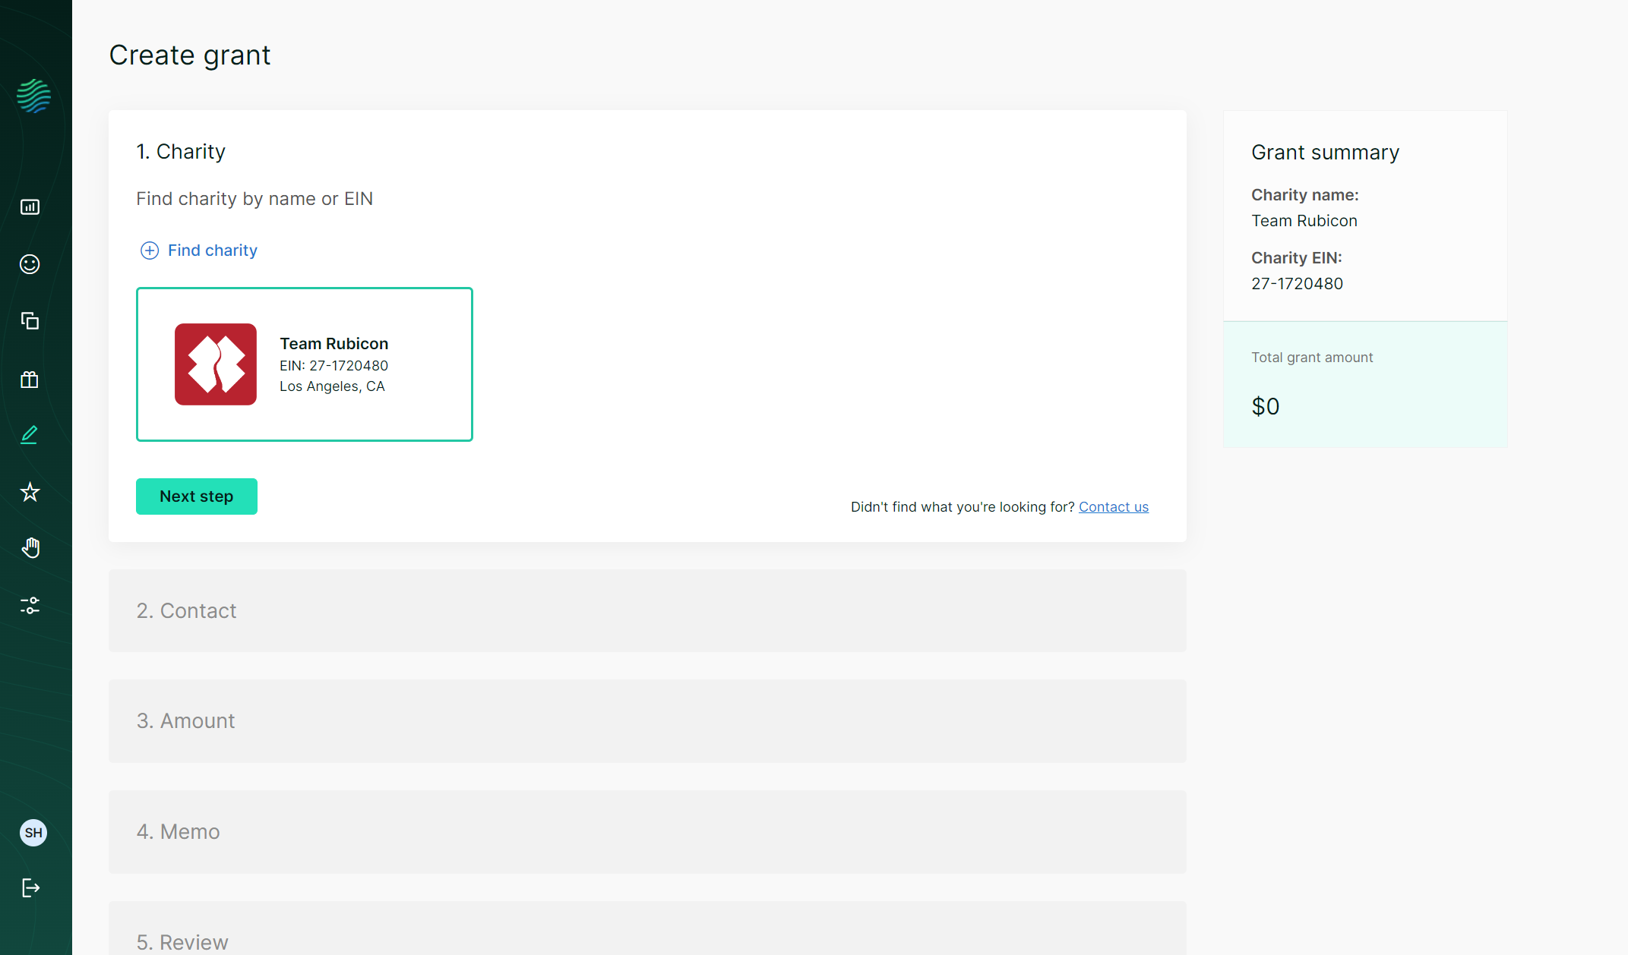Expand the 3. Amount section

click(646, 721)
